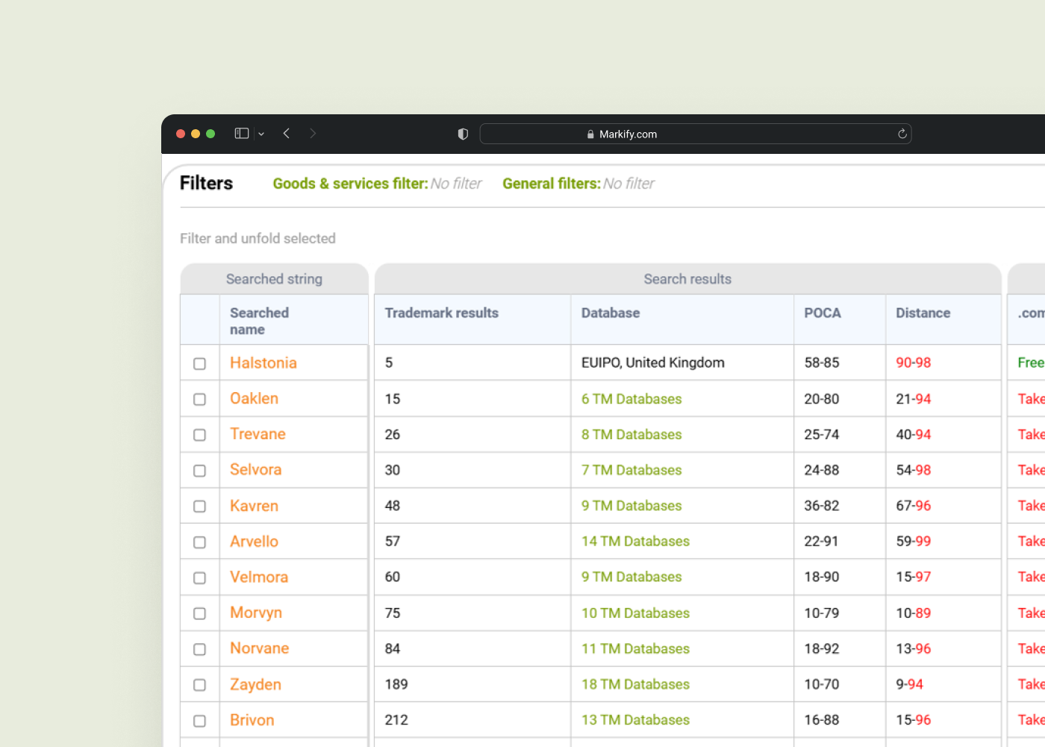Click the 90-98 distance value
Image resolution: width=1045 pixels, height=747 pixels.
[x=914, y=363]
